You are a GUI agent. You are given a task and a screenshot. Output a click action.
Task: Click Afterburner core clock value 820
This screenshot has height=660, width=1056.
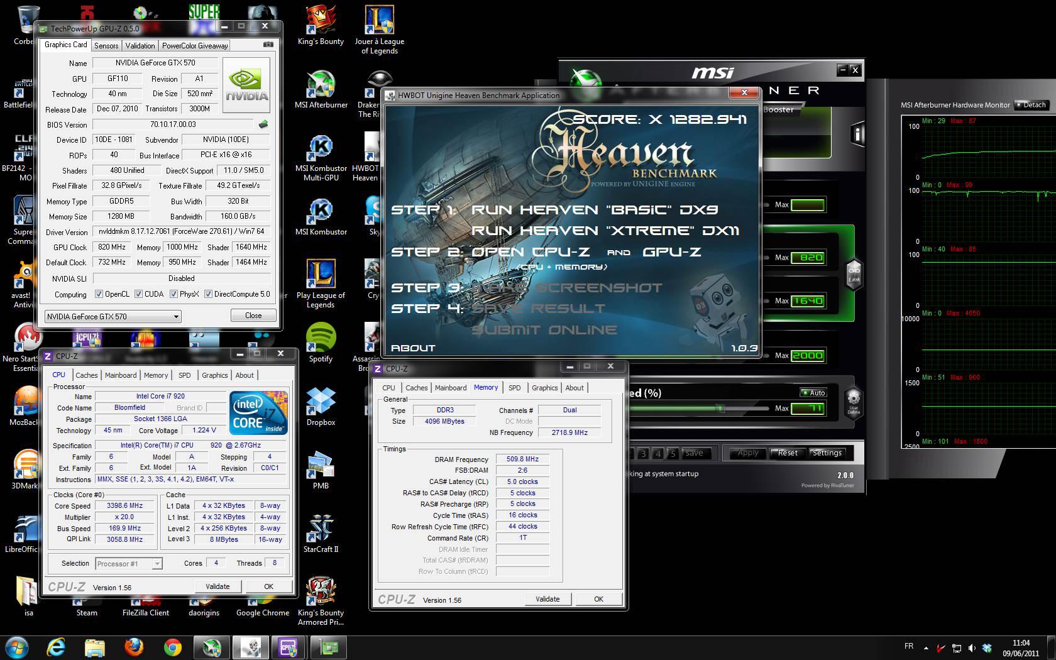(807, 257)
